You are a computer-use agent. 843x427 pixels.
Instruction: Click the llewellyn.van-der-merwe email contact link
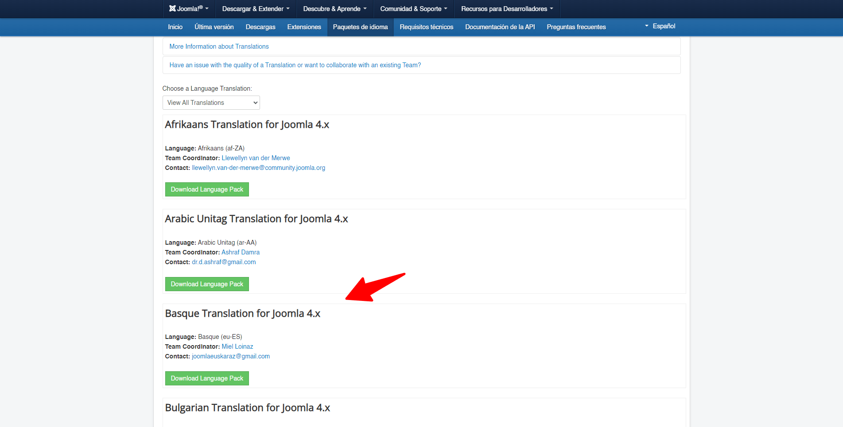[258, 168]
